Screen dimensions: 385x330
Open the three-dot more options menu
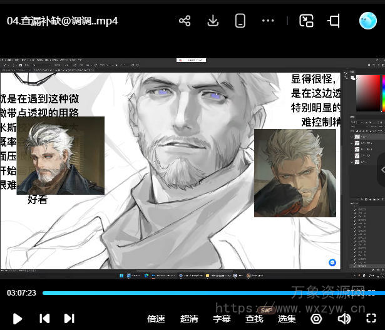pyautogui.click(x=268, y=21)
